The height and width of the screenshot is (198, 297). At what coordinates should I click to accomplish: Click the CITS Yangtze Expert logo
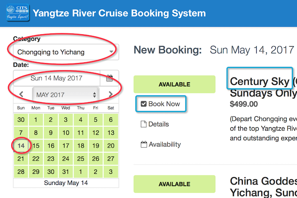[18, 13]
